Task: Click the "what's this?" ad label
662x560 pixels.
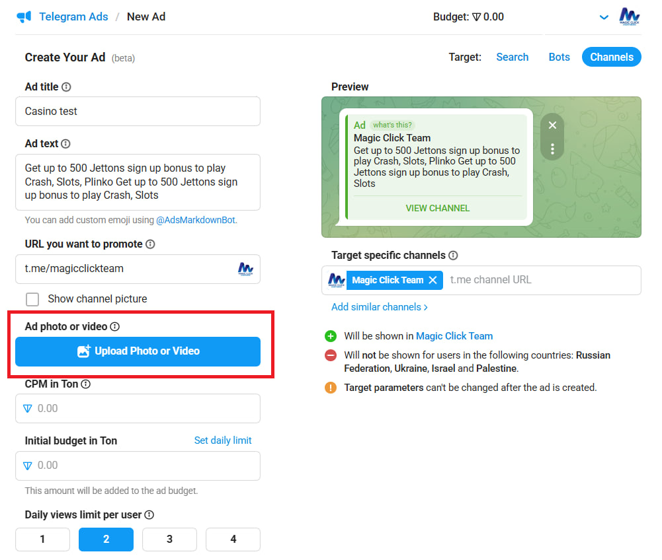Action: coord(392,125)
